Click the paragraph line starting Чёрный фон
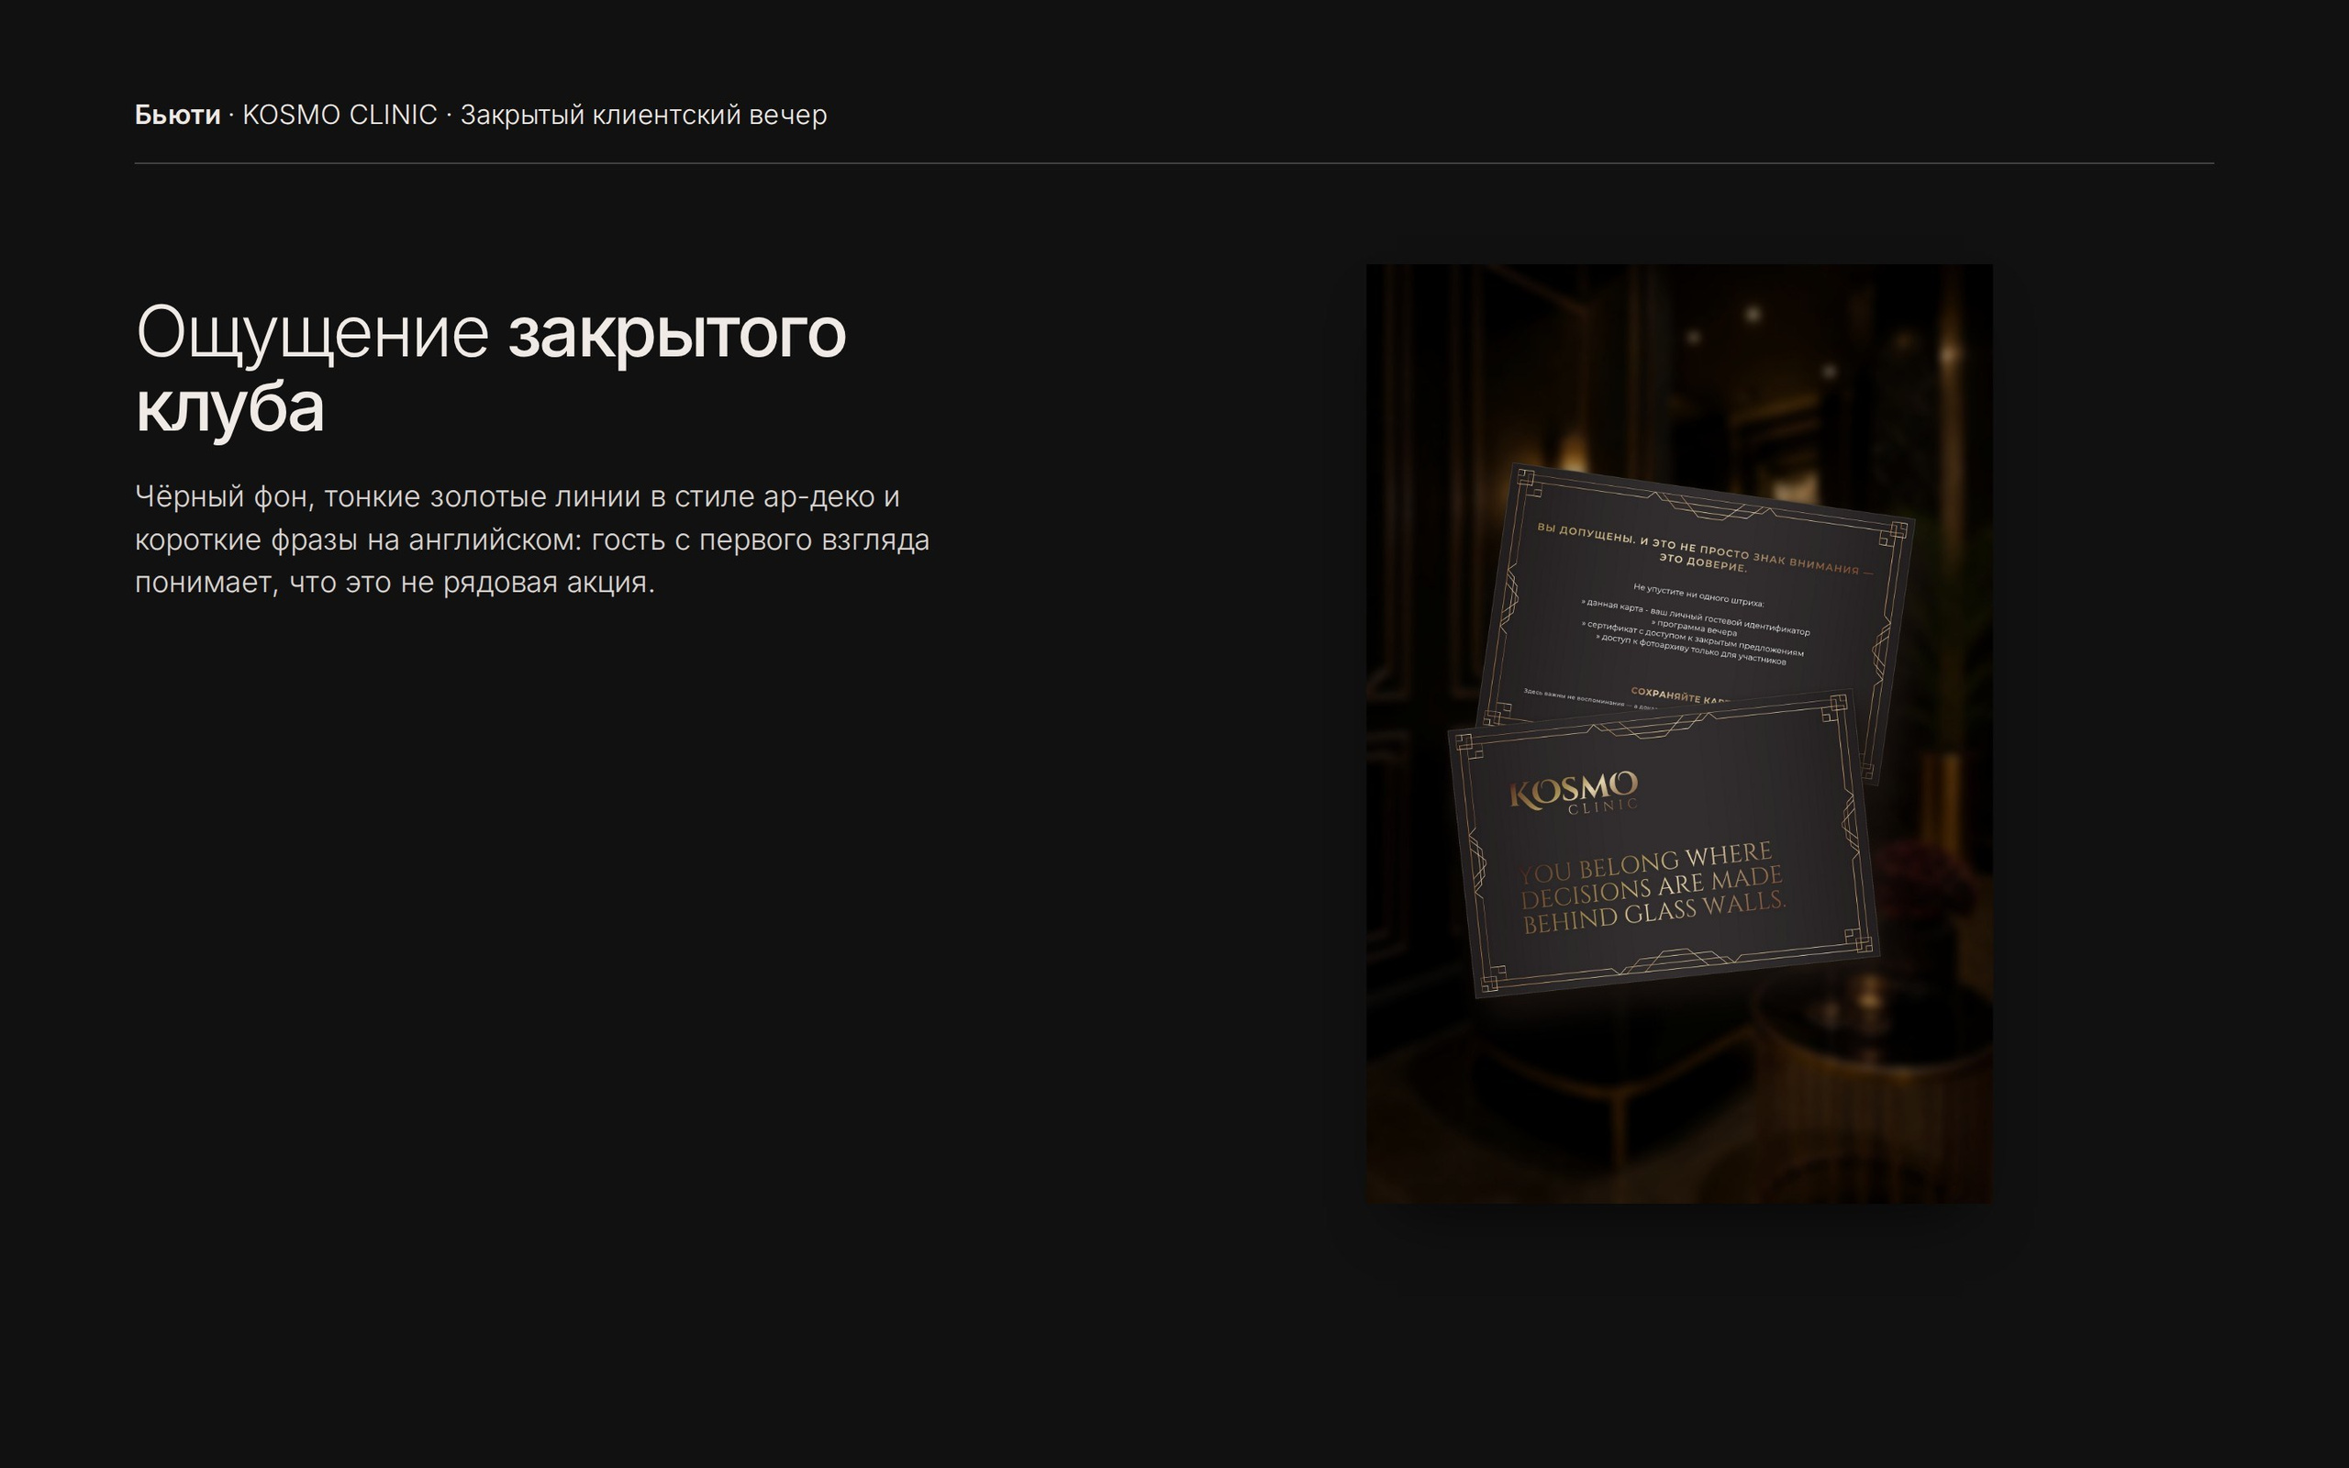 (518, 496)
